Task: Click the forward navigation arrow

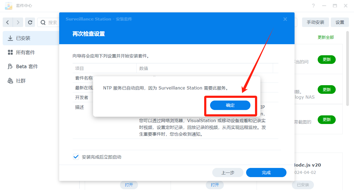Action: tap(18, 22)
